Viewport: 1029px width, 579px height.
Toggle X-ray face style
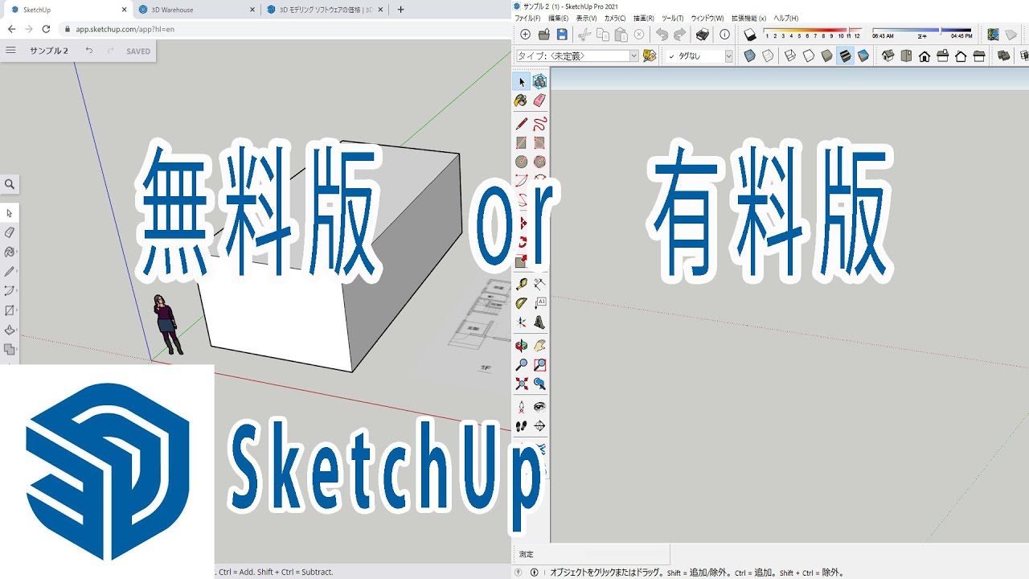750,55
